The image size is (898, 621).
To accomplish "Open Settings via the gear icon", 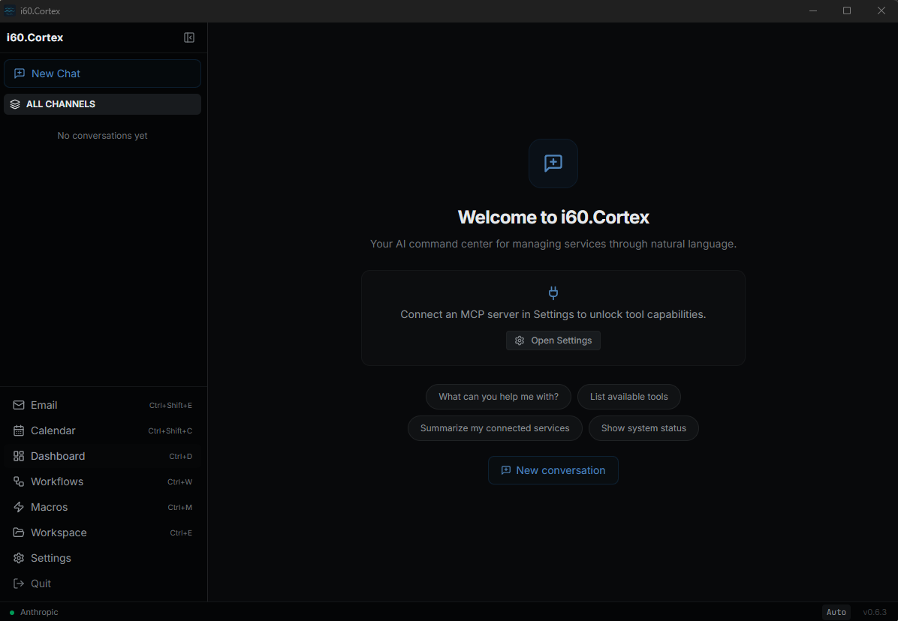I will coord(17,558).
